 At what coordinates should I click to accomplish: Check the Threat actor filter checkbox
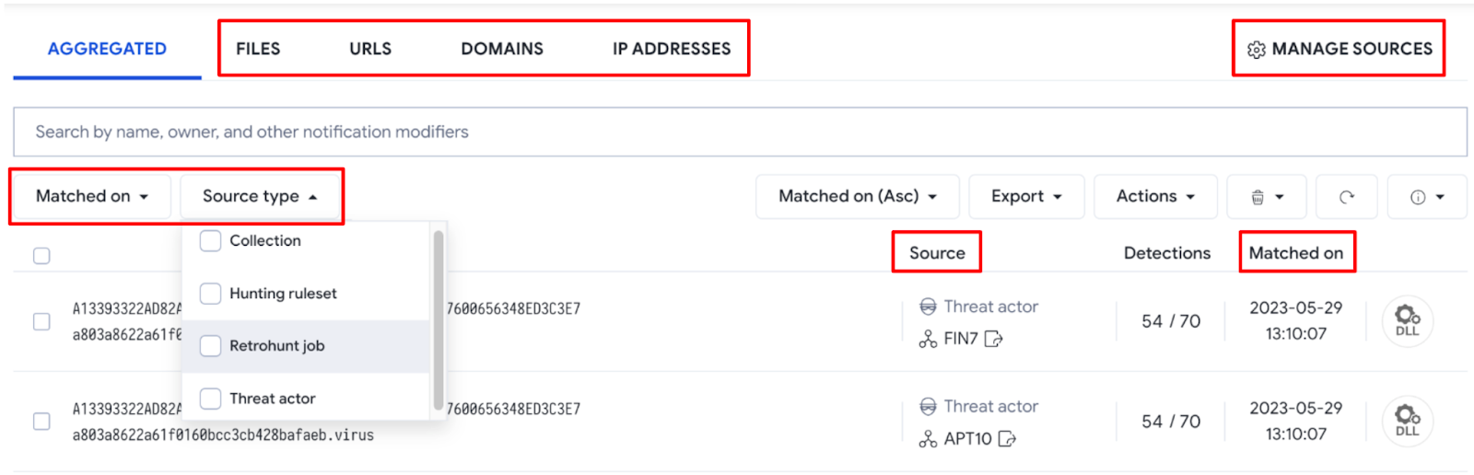pyautogui.click(x=211, y=399)
